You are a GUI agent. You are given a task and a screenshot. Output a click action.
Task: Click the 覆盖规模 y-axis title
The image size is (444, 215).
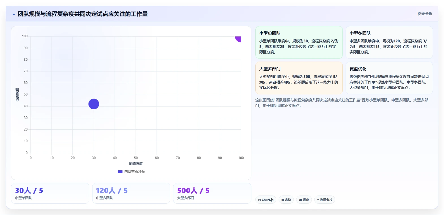pos(18,95)
